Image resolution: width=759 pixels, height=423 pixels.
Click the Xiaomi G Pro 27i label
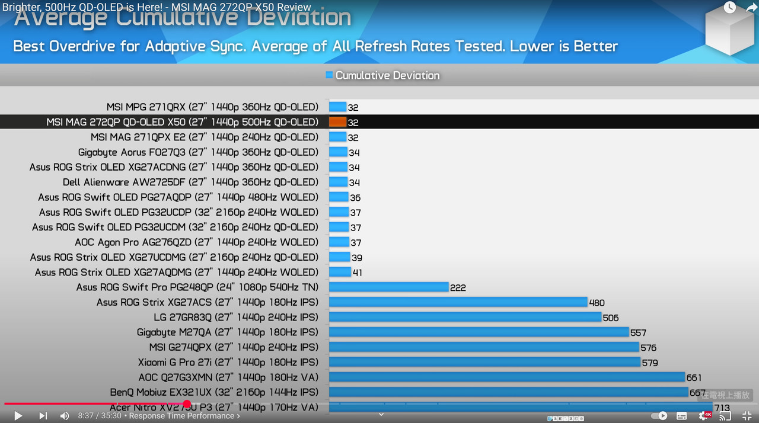point(228,362)
